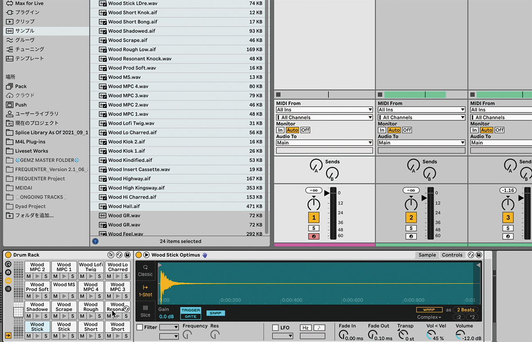The image size is (532, 342).
Task: Hot-swap the Wood Stick Optimus Simpler preset
Action: [x=471, y=255]
